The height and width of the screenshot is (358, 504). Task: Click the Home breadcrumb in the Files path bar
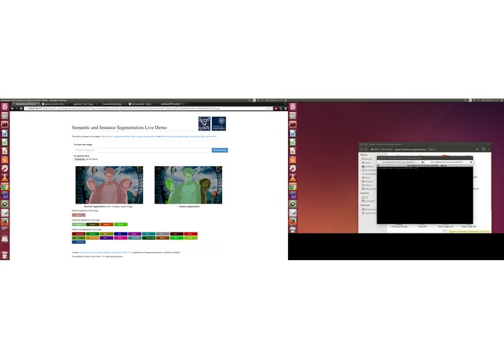[376, 149]
